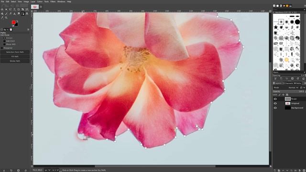Reset tool options to defaults

(x=25, y=170)
